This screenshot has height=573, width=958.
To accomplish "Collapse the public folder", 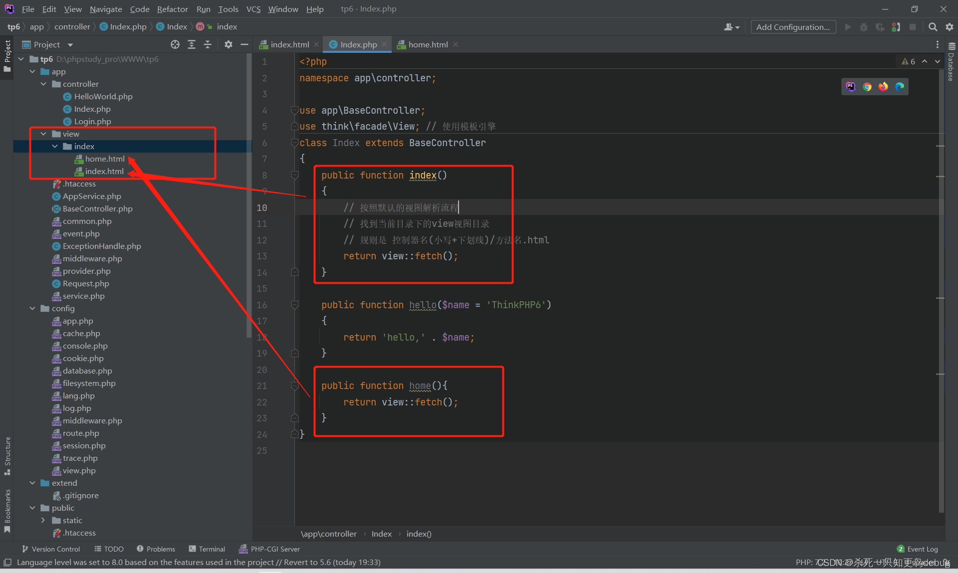I will tap(32, 508).
